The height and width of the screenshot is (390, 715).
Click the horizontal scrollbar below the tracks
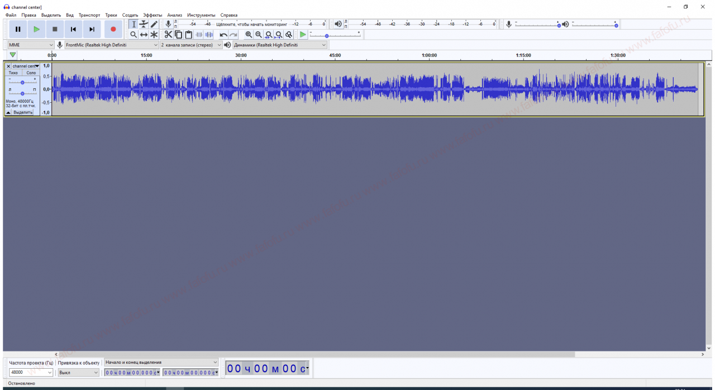(x=316, y=354)
